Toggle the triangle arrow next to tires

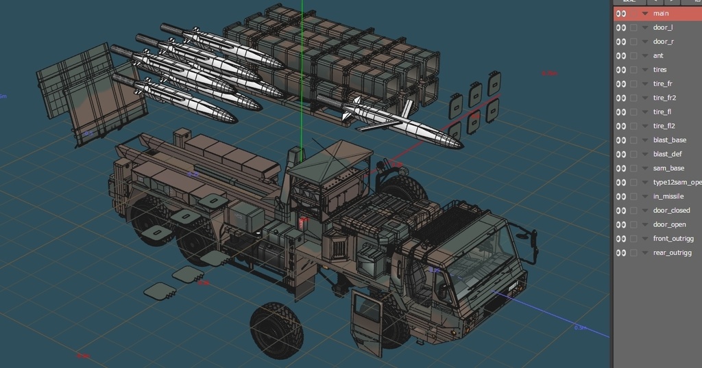[645, 70]
